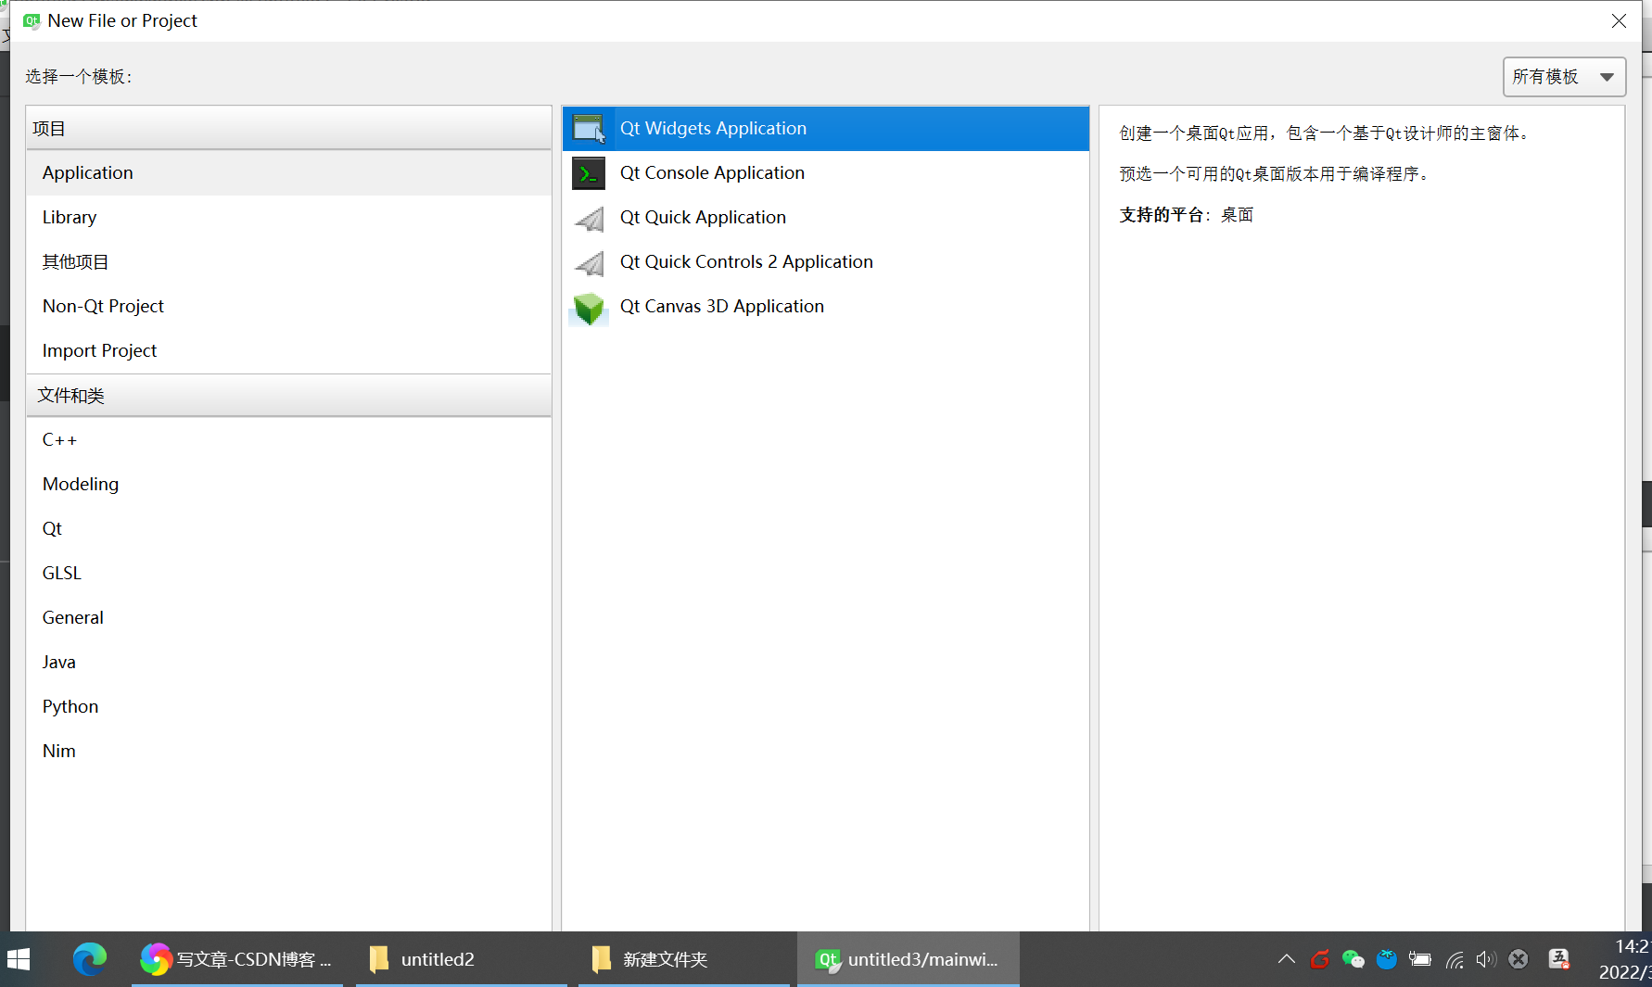Click the Qt Console Application terminal icon
This screenshot has width=1652, height=987.
(588, 173)
